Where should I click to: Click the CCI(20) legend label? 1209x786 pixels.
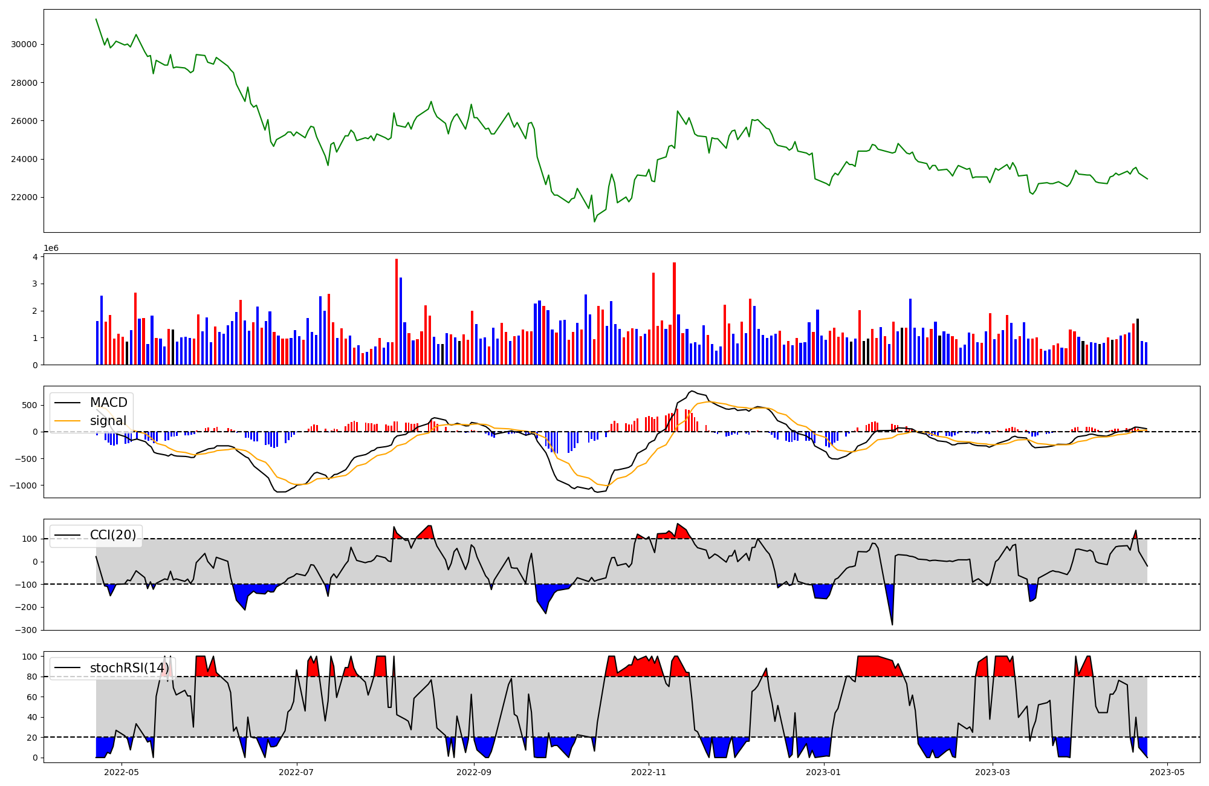(x=112, y=535)
